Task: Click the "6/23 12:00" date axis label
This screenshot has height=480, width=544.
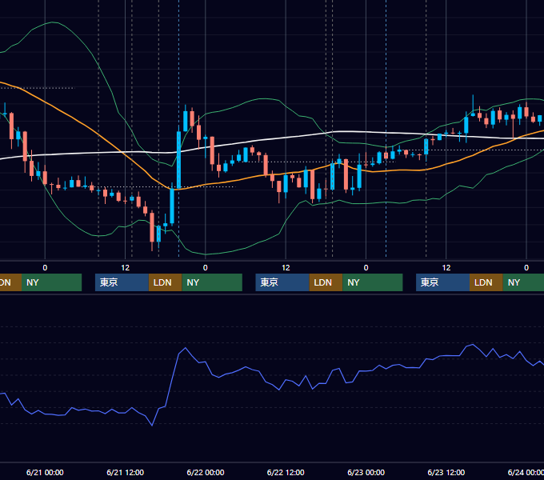Action: [446, 472]
